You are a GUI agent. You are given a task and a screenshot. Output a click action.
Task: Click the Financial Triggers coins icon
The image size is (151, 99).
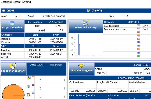click(82, 66)
